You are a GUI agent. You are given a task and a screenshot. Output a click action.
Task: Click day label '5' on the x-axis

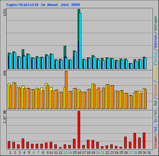pos(29,153)
